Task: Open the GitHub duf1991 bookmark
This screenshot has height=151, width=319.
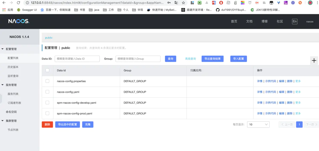Action: click(x=231, y=10)
